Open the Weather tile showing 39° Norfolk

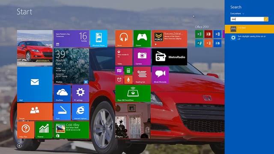coord(71,66)
